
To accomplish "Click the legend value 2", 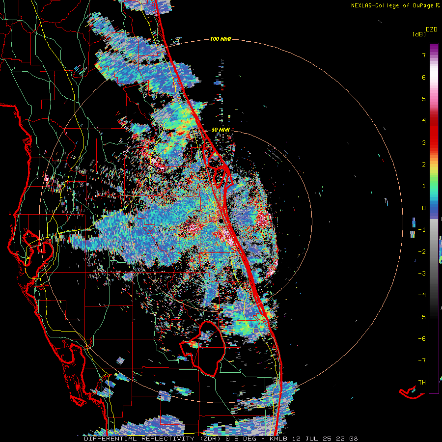I will click(424, 165).
